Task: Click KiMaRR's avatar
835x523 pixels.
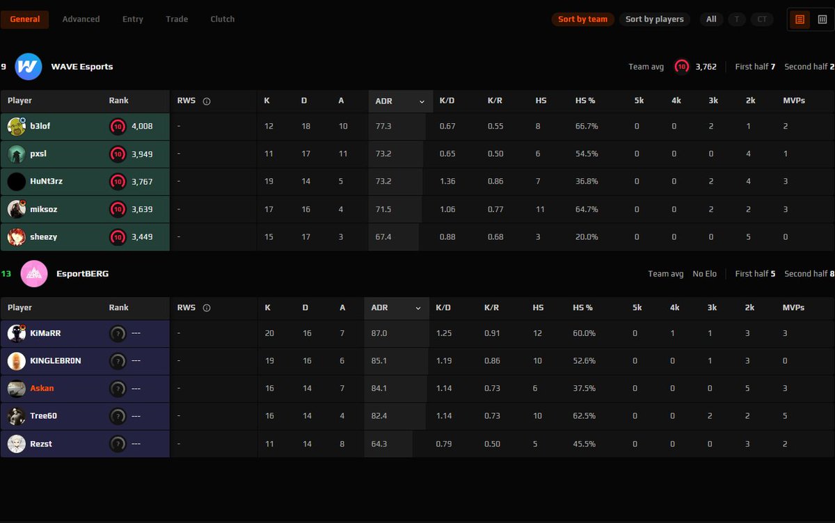Action: coord(17,333)
